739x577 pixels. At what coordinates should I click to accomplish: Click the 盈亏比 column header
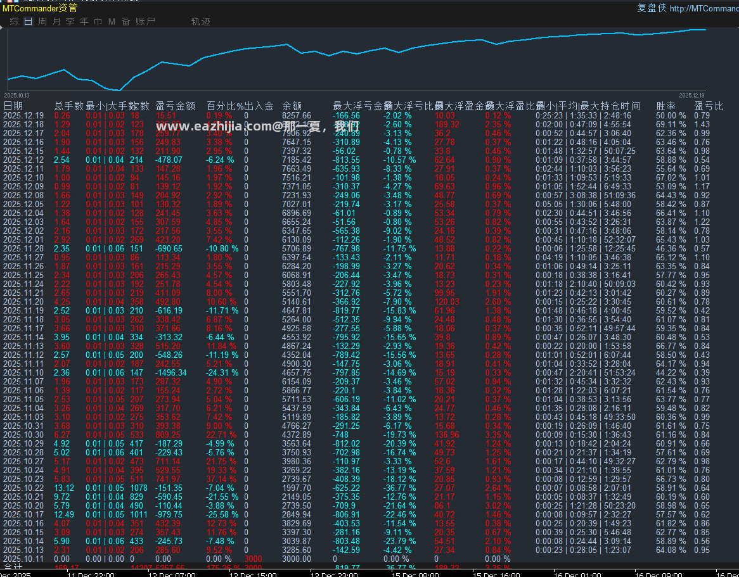709,106
